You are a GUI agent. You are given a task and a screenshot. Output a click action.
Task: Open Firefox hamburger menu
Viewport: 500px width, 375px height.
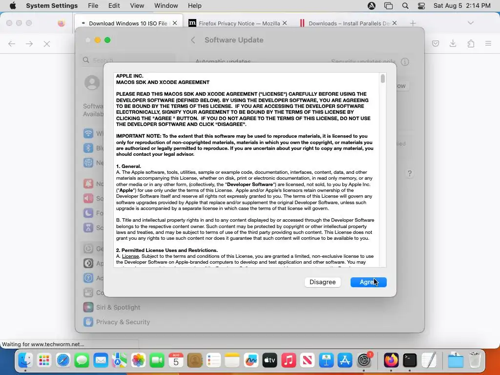(x=488, y=43)
